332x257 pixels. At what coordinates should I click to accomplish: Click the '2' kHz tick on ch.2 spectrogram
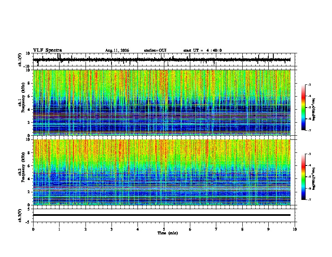coord(29,192)
